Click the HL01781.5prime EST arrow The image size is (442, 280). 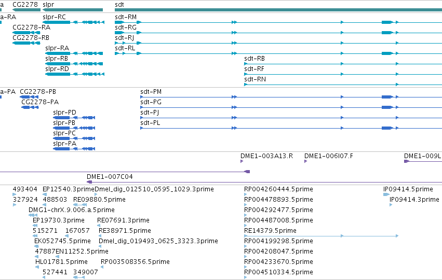pos(37,268)
